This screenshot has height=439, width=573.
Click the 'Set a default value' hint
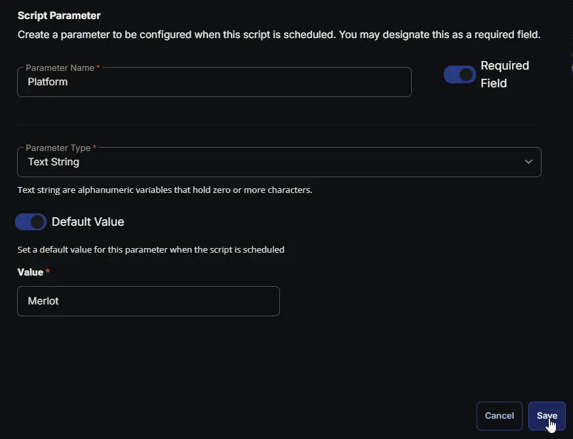(x=151, y=249)
